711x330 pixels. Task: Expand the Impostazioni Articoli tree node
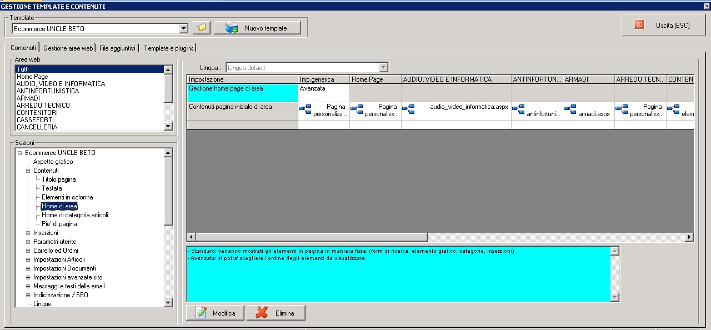(28, 259)
